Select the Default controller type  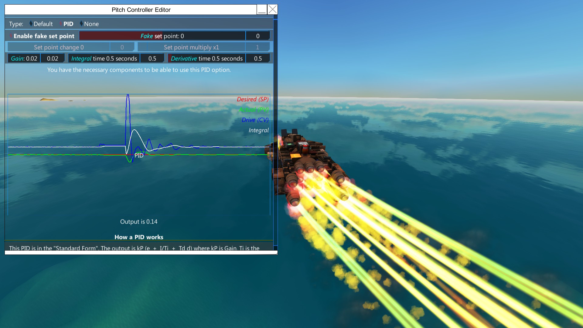41,24
